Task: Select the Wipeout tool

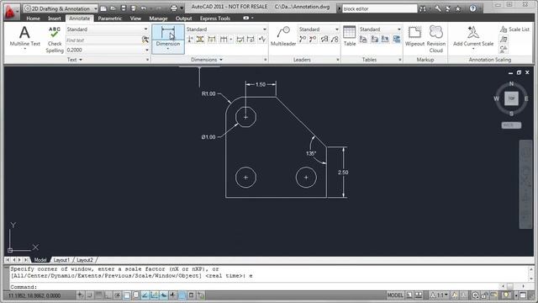Action: tap(414, 36)
